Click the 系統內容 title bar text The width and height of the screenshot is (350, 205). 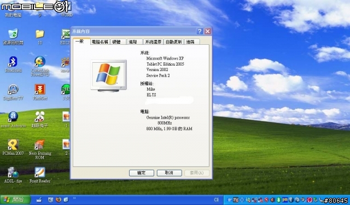pos(81,32)
